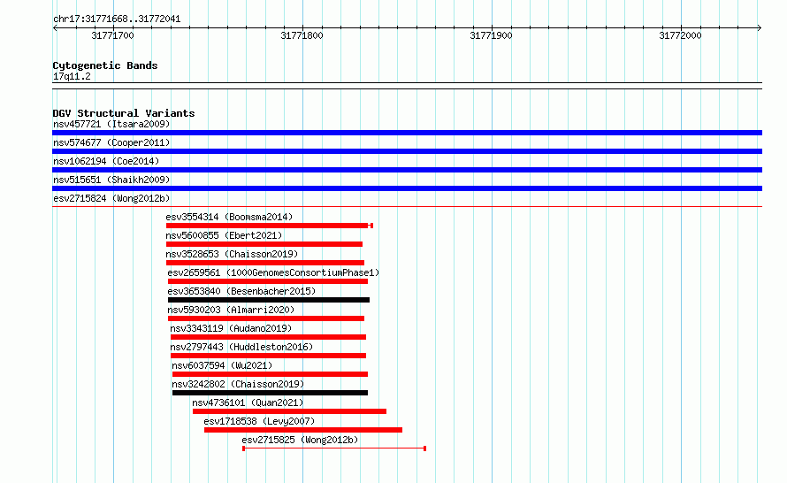The image size is (787, 483).
Task: Select the black bar for nsv3242802
Action: [x=270, y=393]
